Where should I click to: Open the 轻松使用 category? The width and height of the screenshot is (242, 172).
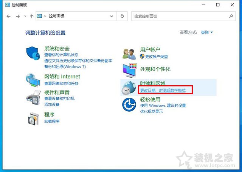(150, 99)
